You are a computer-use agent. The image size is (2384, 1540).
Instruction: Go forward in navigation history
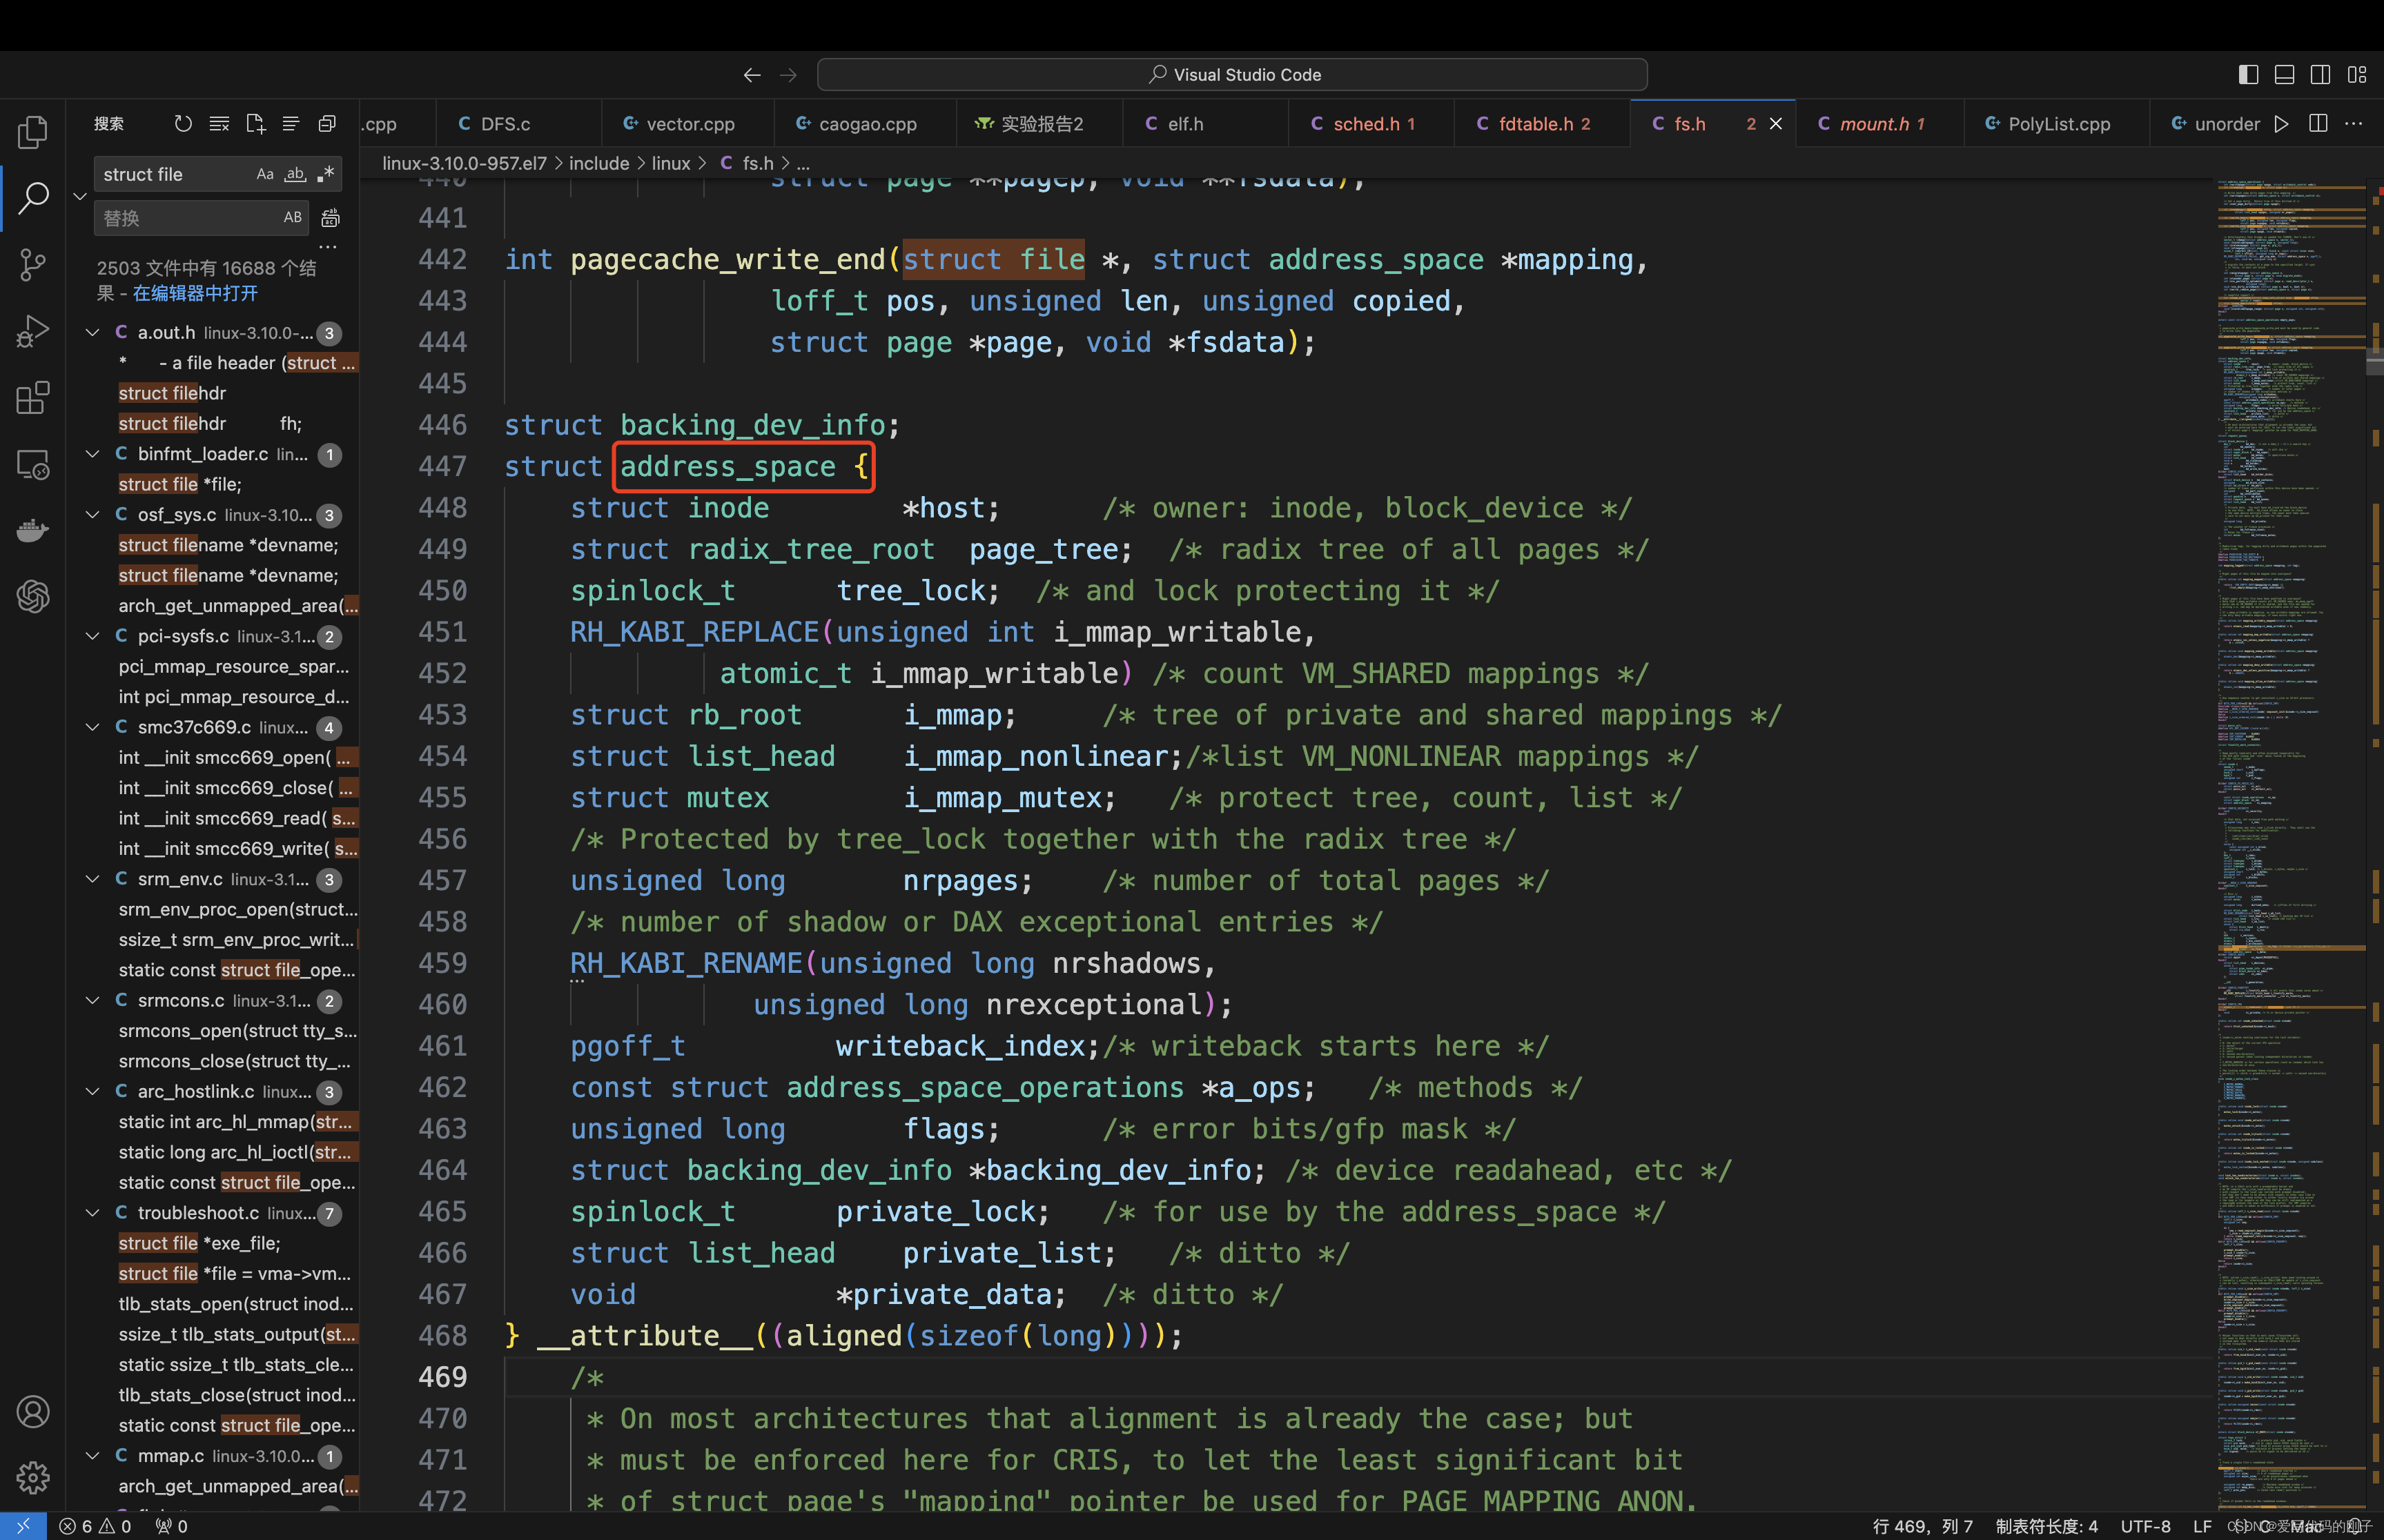coord(788,75)
